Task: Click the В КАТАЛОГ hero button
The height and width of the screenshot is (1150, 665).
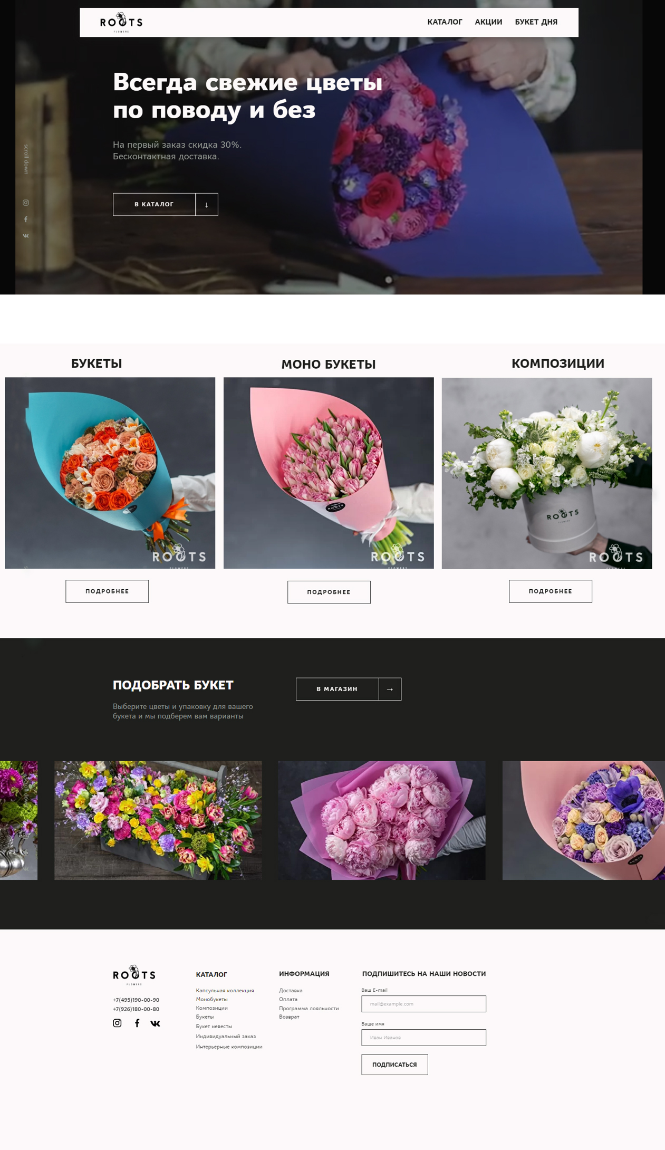Action: pyautogui.click(x=154, y=204)
